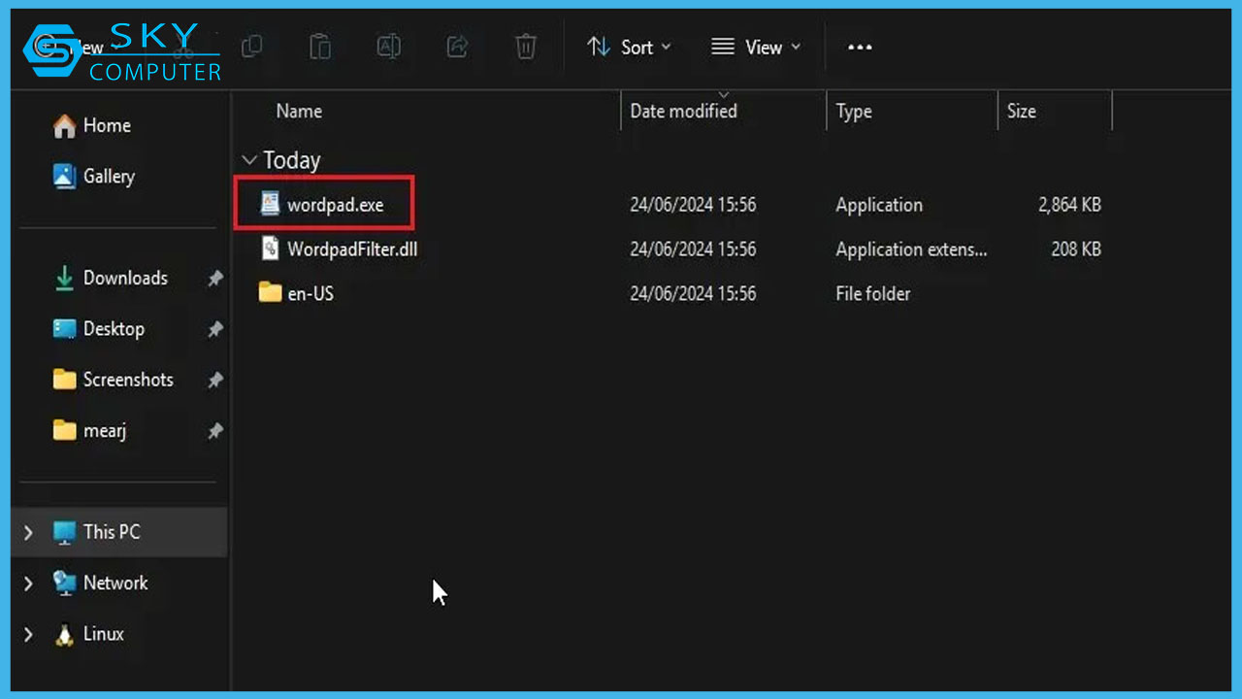
Task: Click the Home icon in the sidebar
Action: [65, 125]
